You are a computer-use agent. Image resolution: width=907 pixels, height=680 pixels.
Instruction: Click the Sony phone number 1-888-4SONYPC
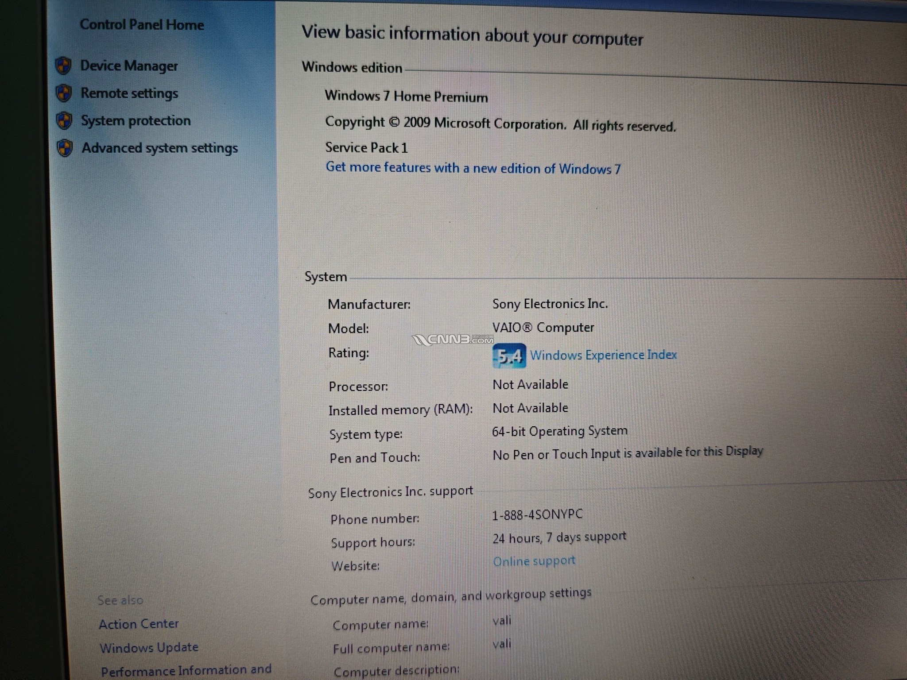pos(537,514)
